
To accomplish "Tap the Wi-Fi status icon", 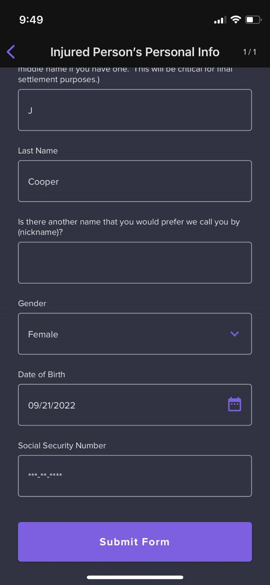I will 236,20.
